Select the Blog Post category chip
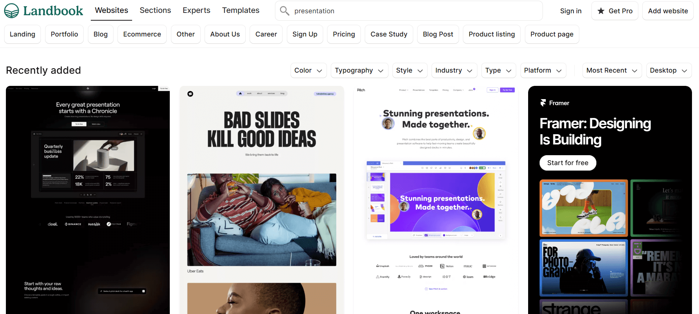 [438, 34]
